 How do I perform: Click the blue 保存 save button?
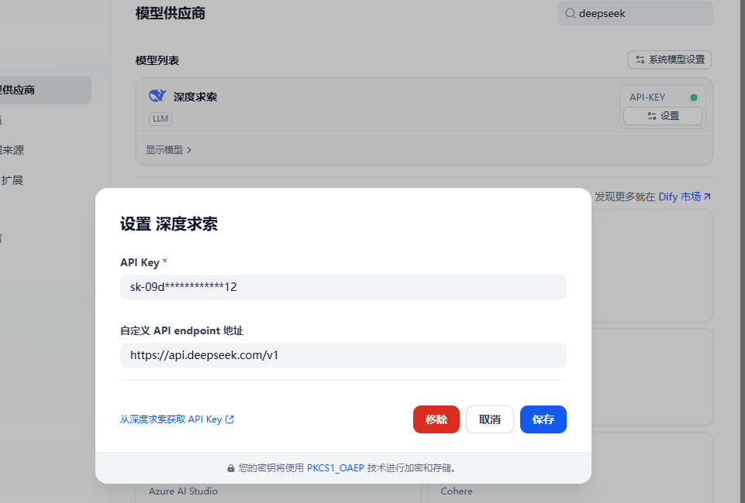[543, 419]
